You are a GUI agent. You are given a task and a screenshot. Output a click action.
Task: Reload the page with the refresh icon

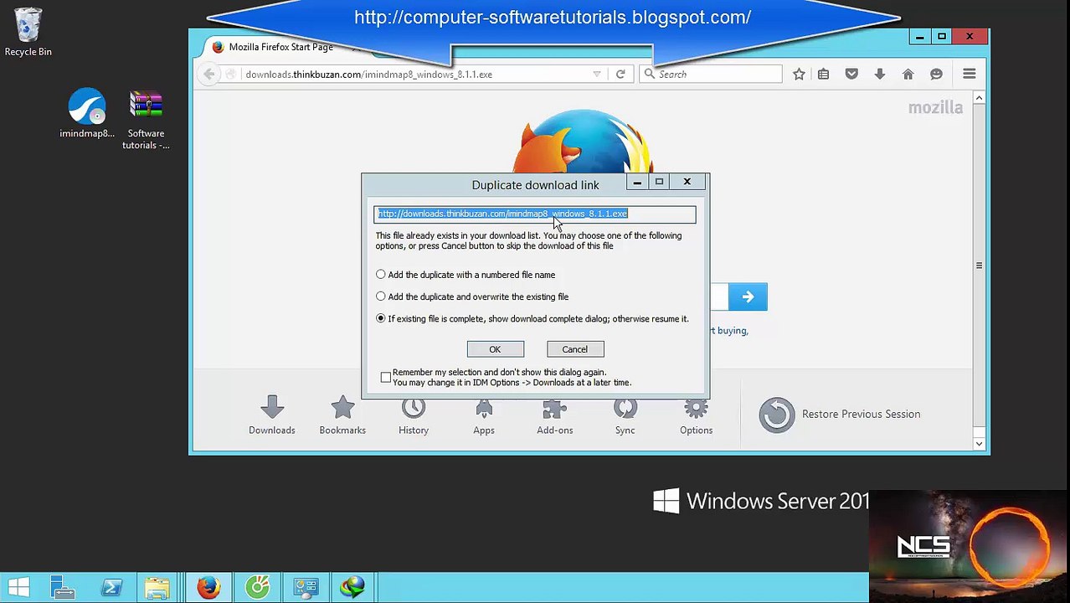620,75
